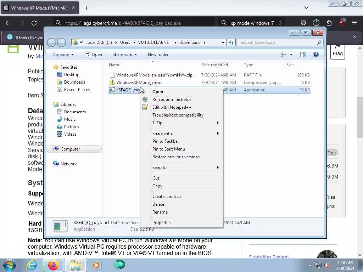Click the Flag button on the webpage
The height and width of the screenshot is (272, 363).
click(x=337, y=52)
